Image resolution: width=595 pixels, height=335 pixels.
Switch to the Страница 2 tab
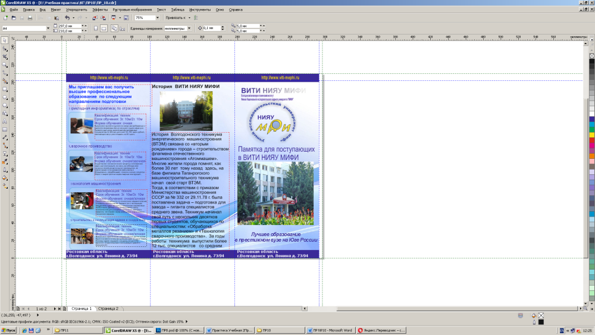coord(108,308)
